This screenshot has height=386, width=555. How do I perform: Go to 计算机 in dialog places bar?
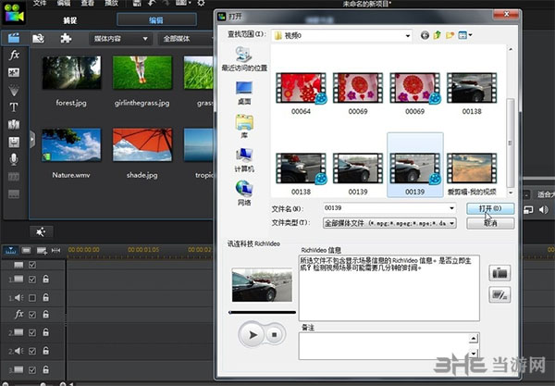[244, 160]
